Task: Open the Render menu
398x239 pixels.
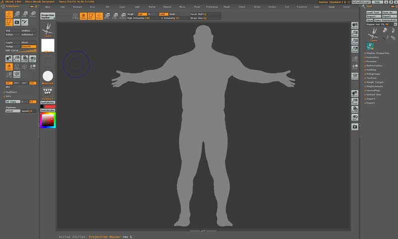Action: [227, 7]
